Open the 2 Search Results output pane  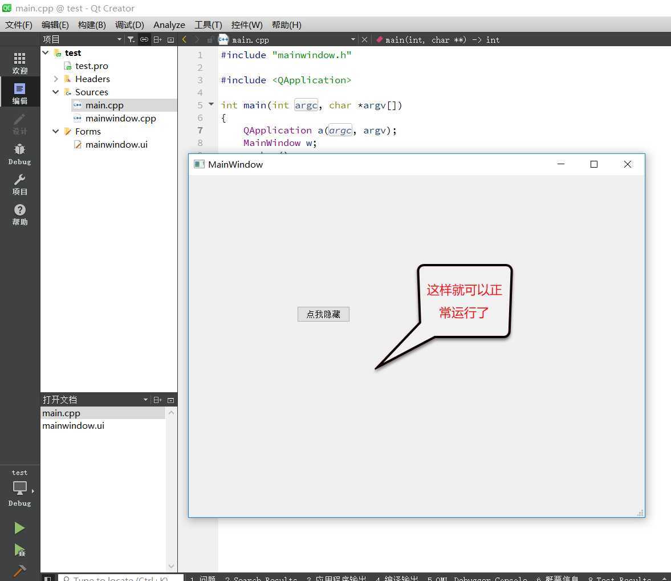[x=261, y=578]
